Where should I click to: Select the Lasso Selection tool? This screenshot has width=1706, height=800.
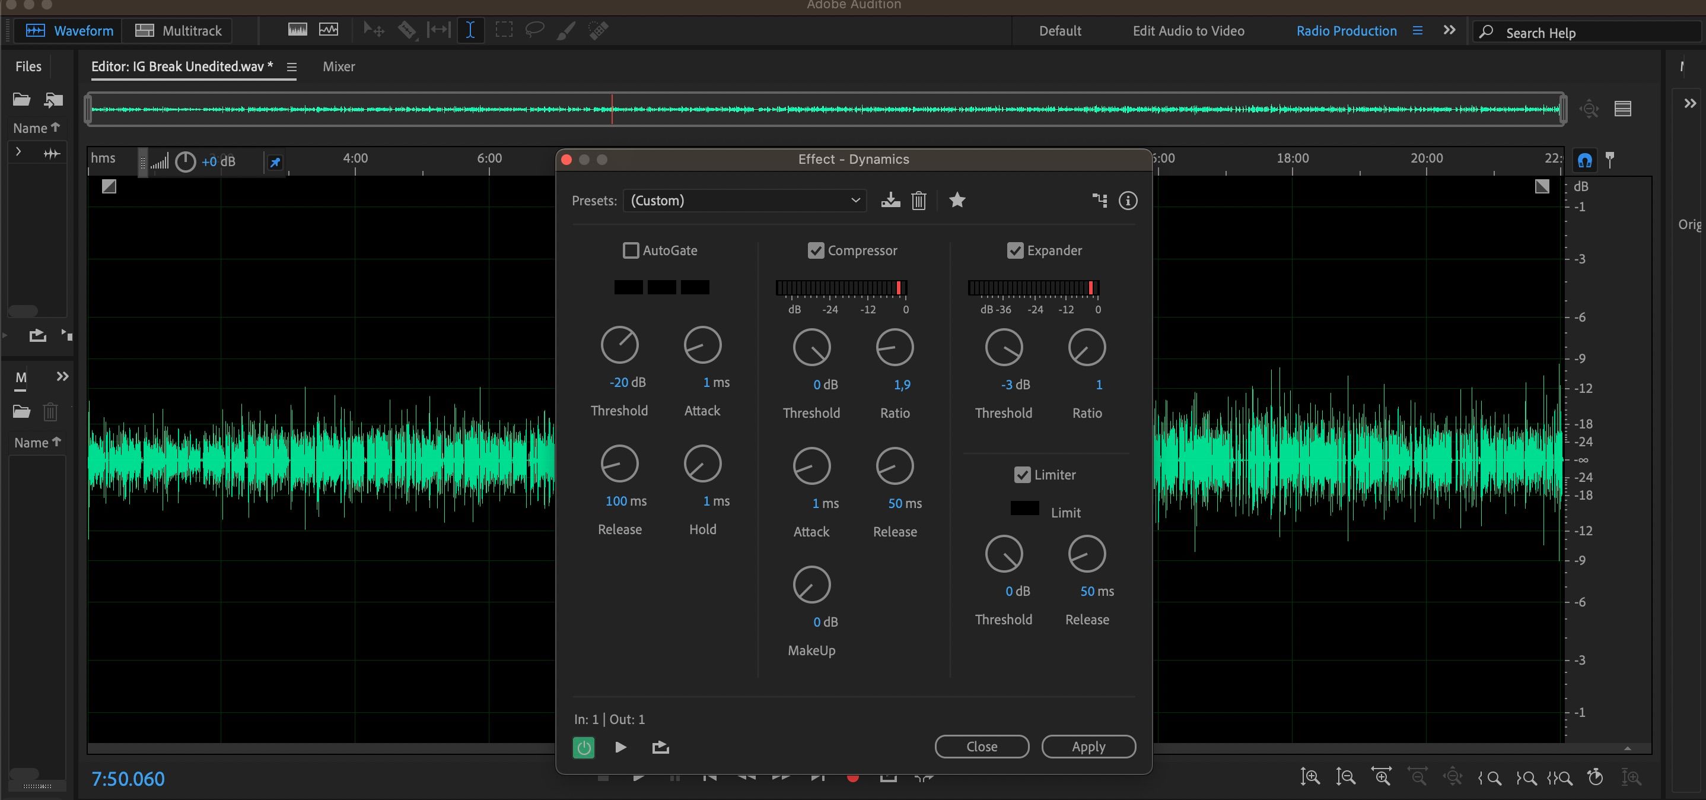tap(534, 30)
